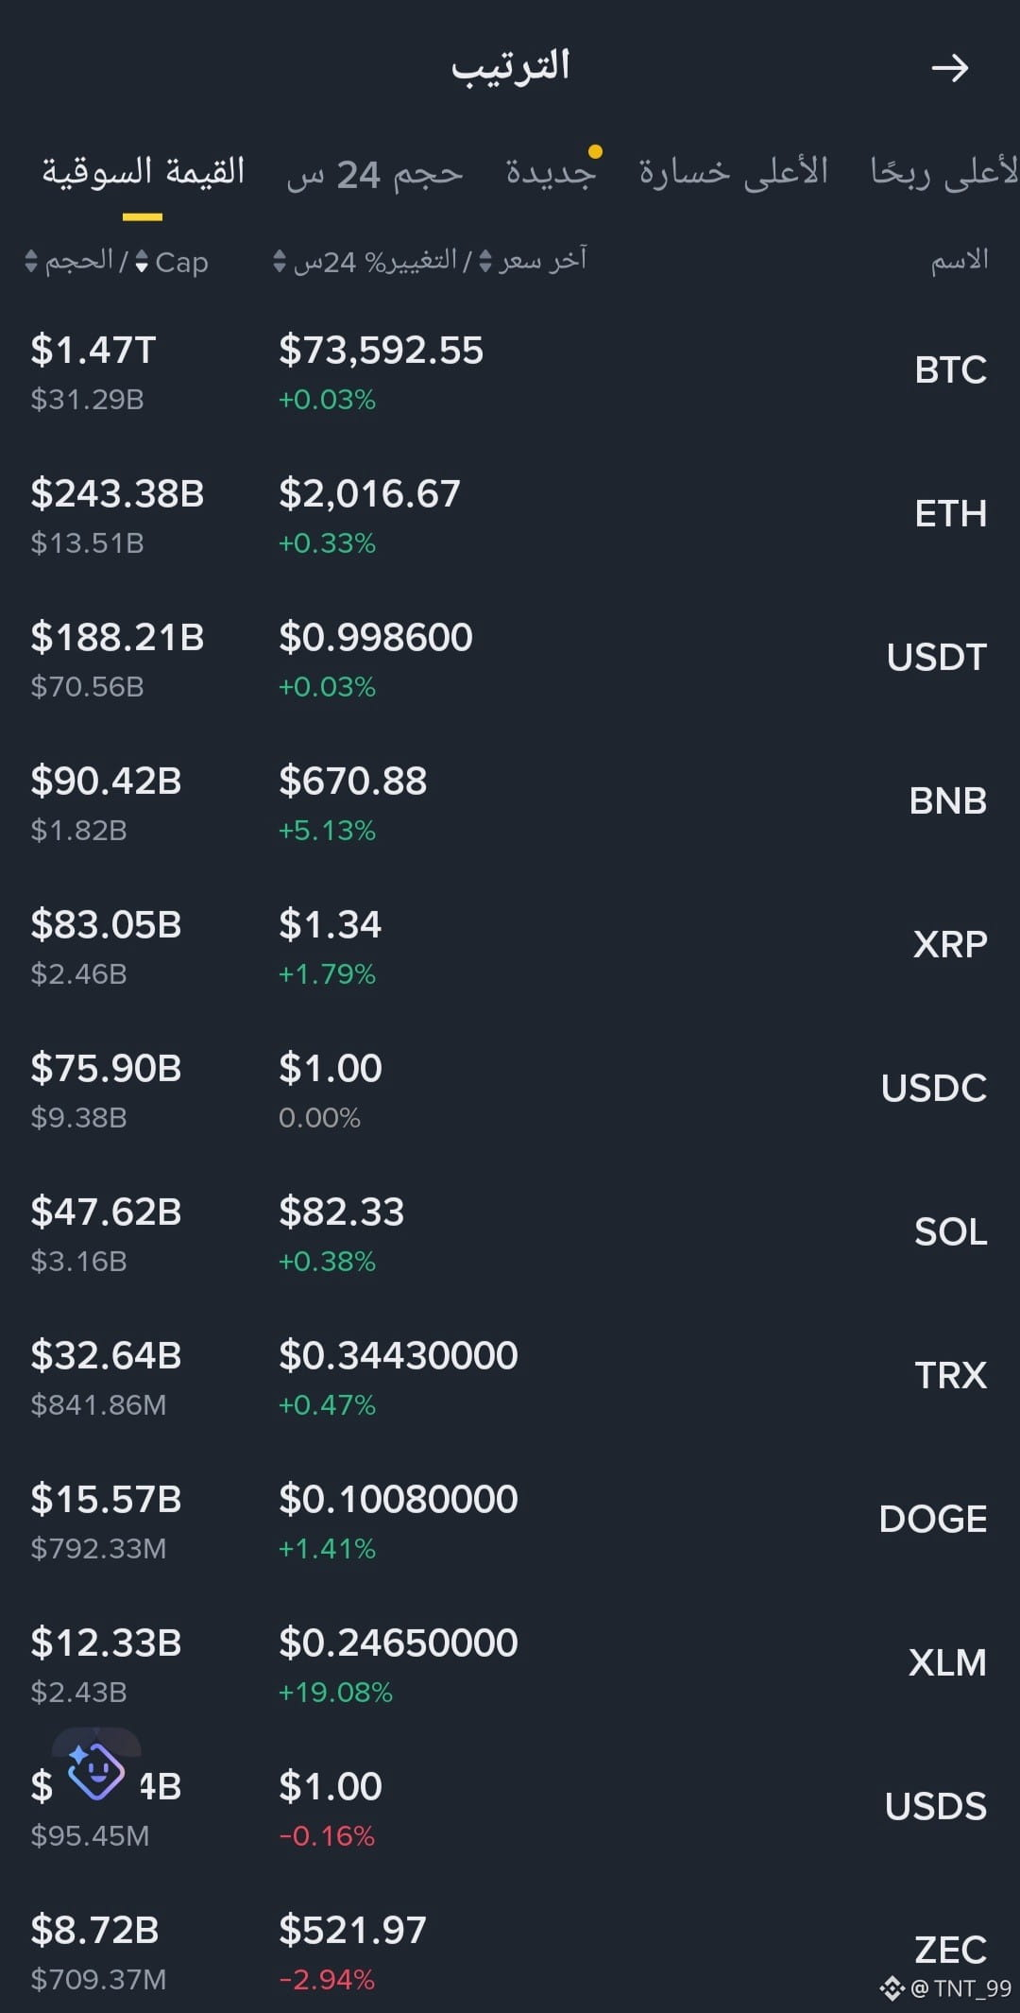Screen dimensions: 1020x2013
Task: Open the Top Gainers (الأعلى ربحًا) tab
Action: 944,172
